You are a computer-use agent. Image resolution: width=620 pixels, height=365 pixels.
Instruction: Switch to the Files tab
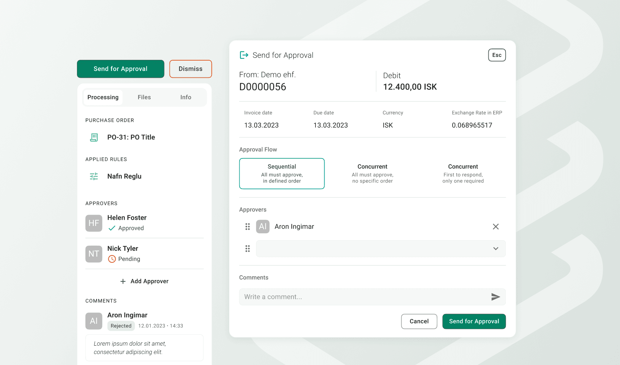(144, 97)
